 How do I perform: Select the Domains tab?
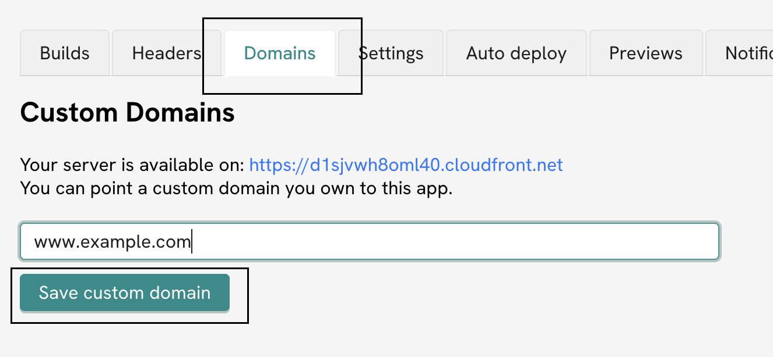click(279, 53)
